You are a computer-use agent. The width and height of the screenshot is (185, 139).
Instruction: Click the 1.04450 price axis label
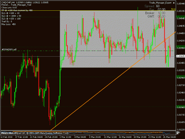coord(181,33)
